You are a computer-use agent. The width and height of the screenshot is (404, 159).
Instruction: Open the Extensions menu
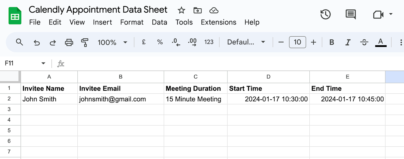coord(218,22)
